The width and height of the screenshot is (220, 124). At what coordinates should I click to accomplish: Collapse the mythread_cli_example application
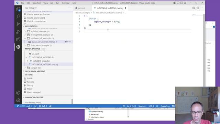(x=25, y=38)
